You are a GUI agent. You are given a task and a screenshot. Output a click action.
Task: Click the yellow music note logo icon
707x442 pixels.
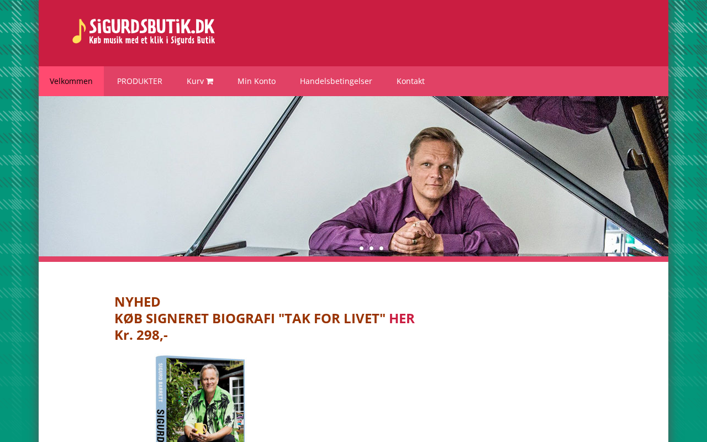[79, 31]
